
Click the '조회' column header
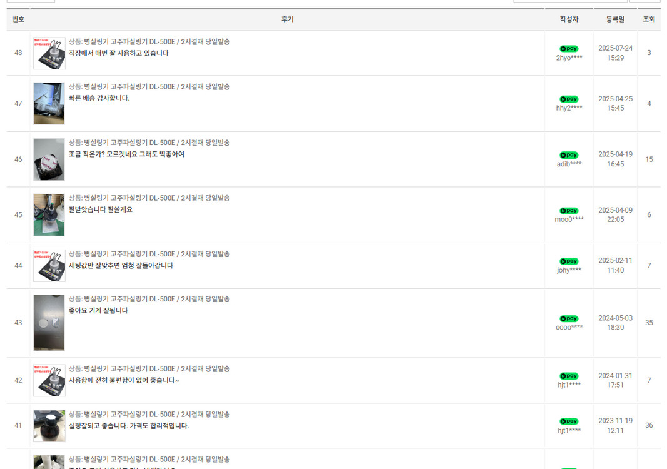pos(649,19)
